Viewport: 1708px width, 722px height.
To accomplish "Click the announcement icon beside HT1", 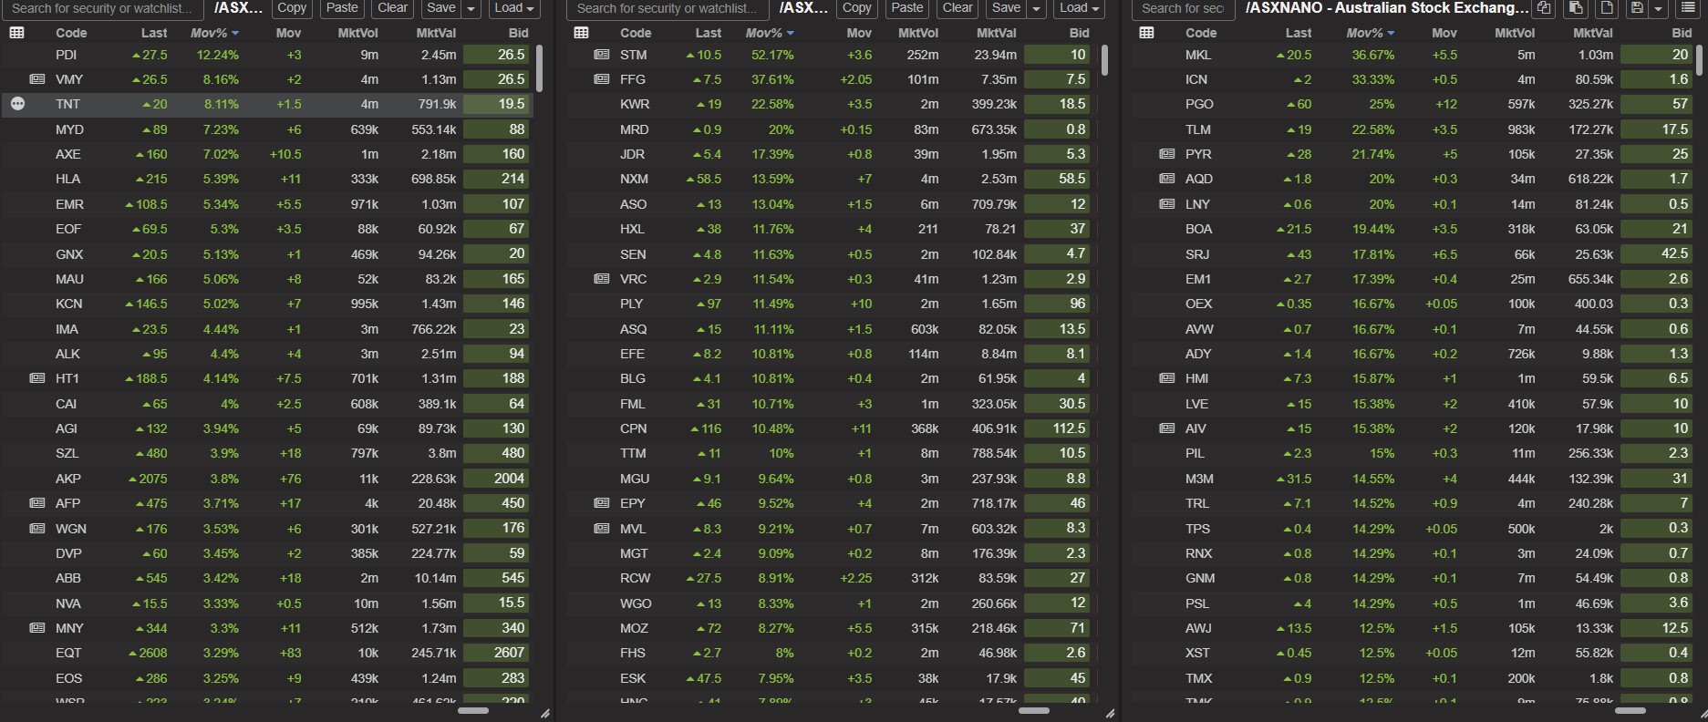I will click(37, 378).
